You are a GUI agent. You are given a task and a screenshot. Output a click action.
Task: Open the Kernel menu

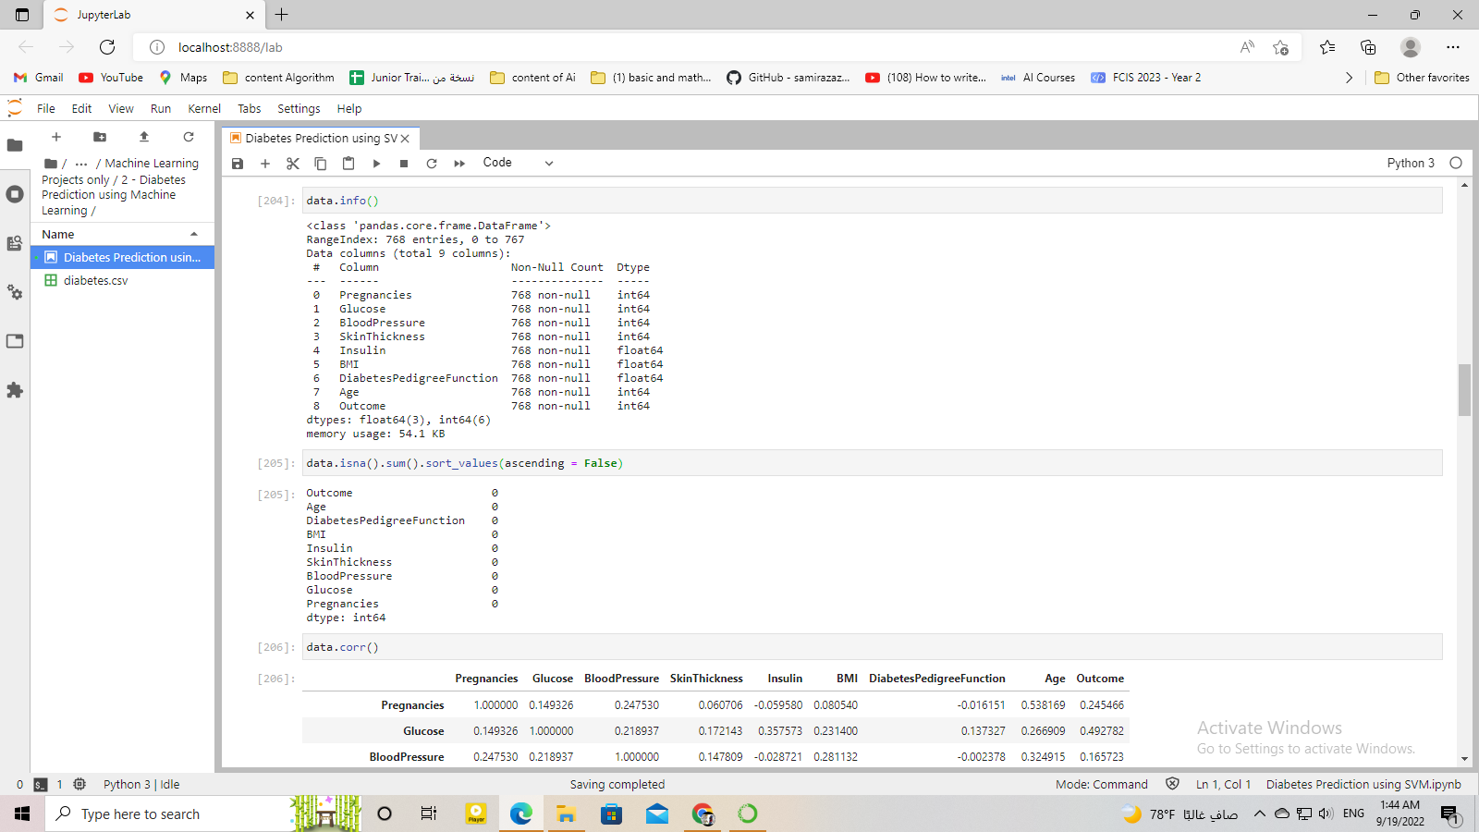pos(203,108)
